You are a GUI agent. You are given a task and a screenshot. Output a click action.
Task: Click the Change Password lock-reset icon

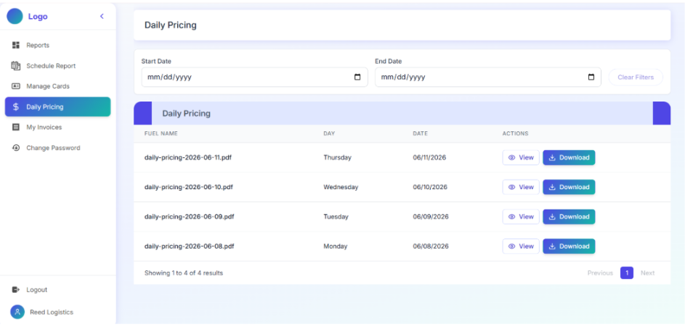coord(16,148)
